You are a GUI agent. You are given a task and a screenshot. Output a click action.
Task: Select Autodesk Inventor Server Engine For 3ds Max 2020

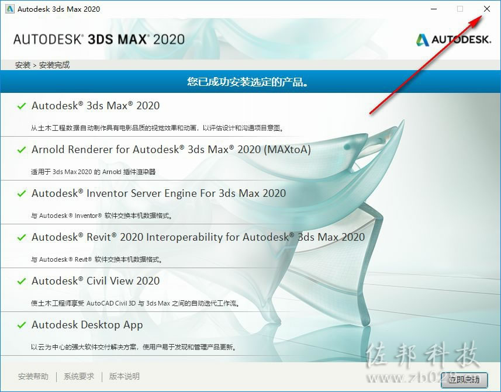pyautogui.click(x=159, y=193)
